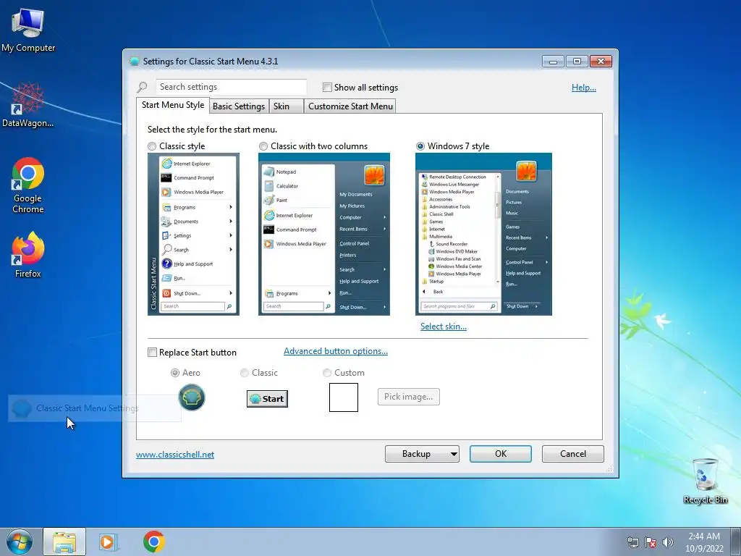
Task: Check the Replace Start button box
Action: pyautogui.click(x=152, y=353)
